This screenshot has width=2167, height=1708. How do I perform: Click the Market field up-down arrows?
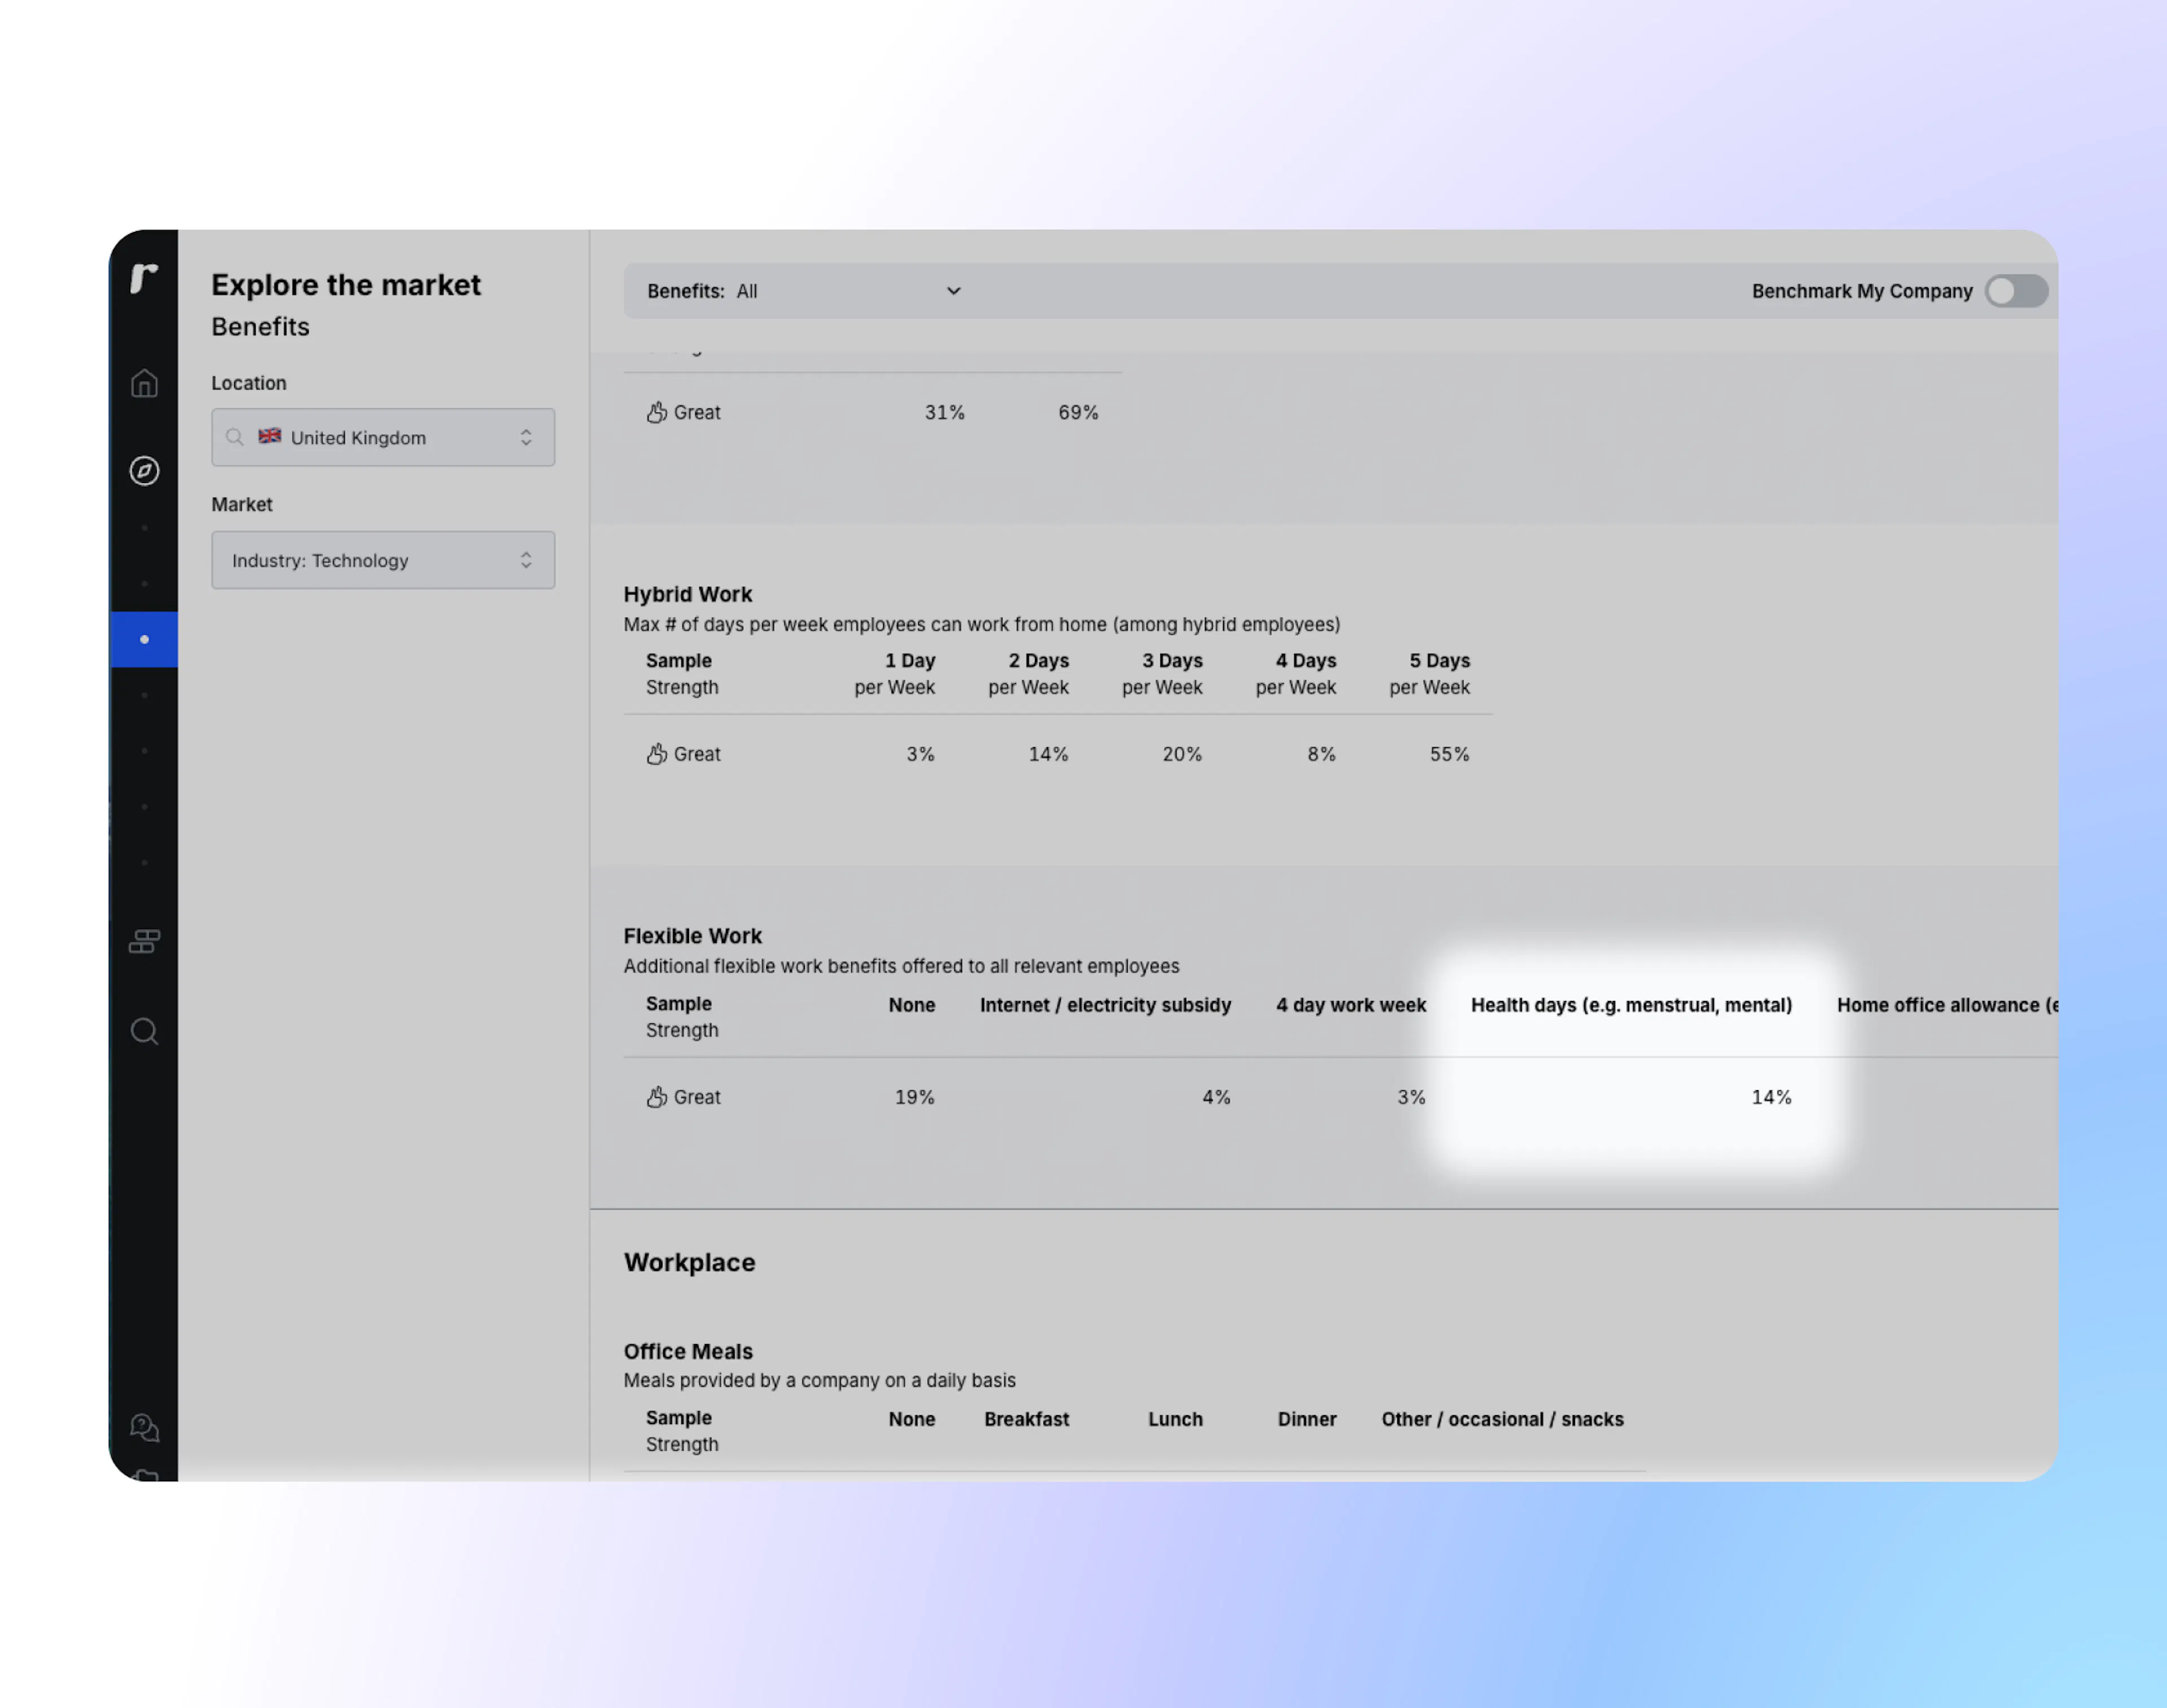point(526,560)
